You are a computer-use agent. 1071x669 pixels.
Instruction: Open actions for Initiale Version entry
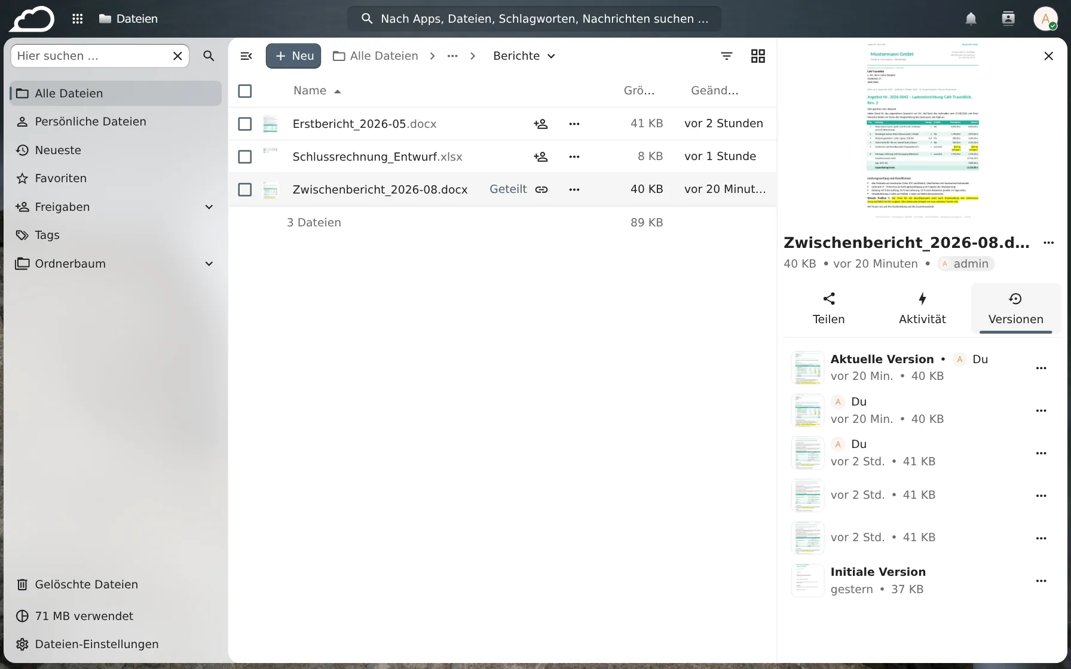tap(1041, 581)
